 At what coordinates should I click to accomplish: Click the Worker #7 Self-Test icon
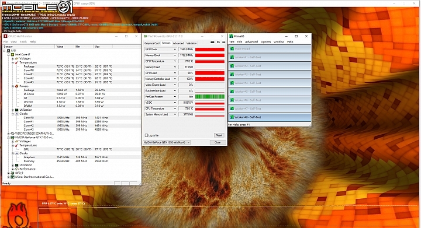pyautogui.click(x=232, y=108)
